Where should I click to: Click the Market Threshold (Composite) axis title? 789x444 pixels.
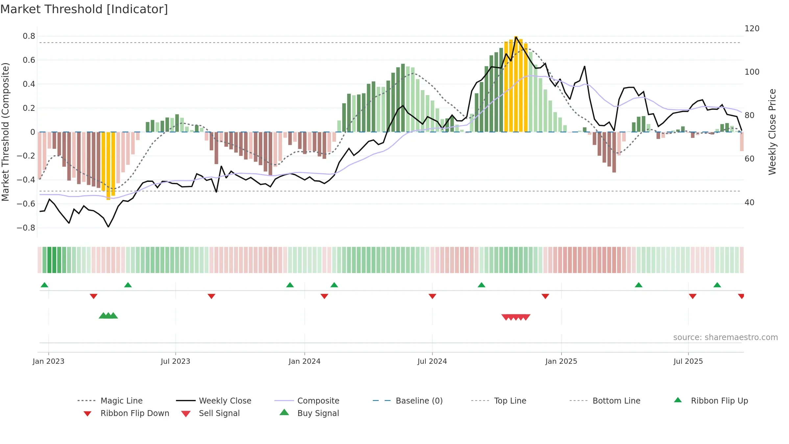5,132
